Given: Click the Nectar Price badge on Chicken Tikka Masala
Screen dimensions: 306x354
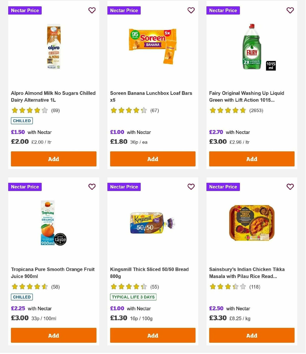Looking at the screenshot, I should pyautogui.click(x=223, y=187).
